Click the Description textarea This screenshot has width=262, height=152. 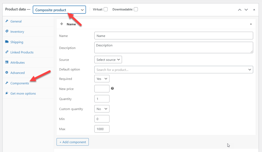pyautogui.click(x=174, y=47)
